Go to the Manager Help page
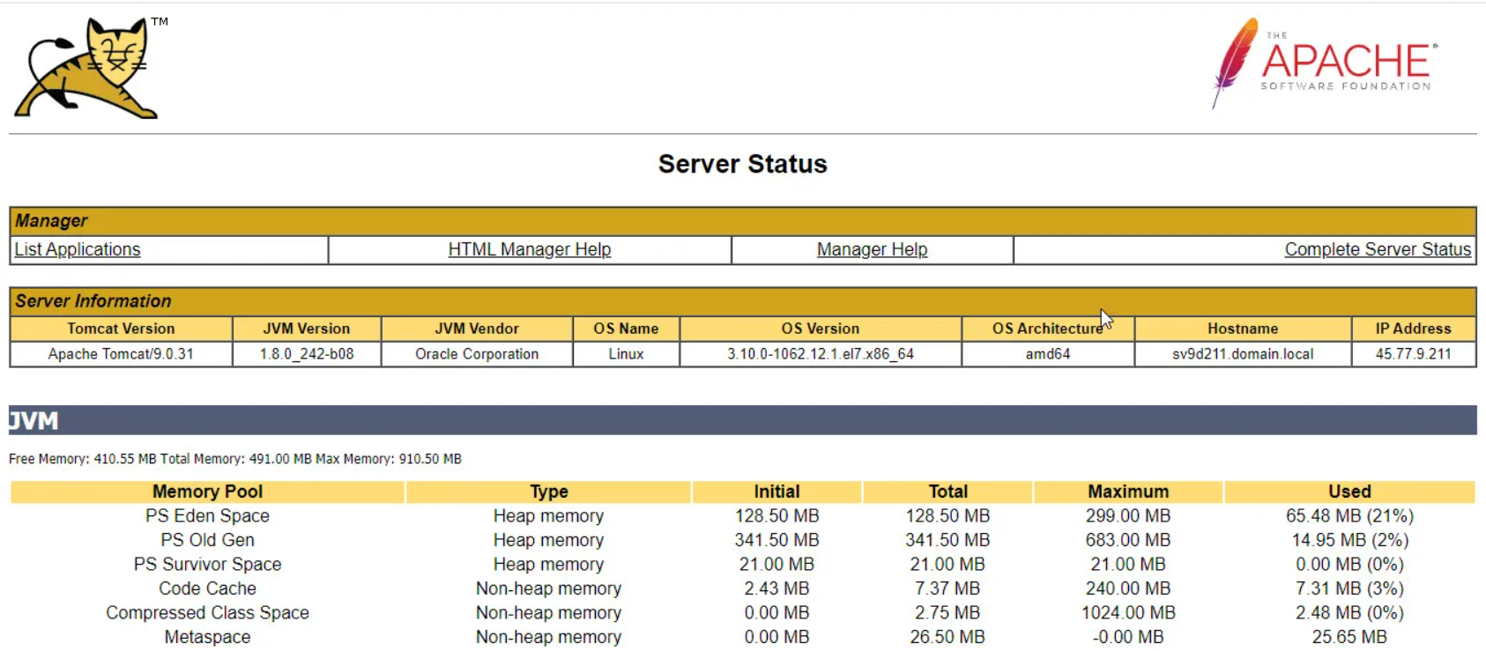 pyautogui.click(x=872, y=249)
